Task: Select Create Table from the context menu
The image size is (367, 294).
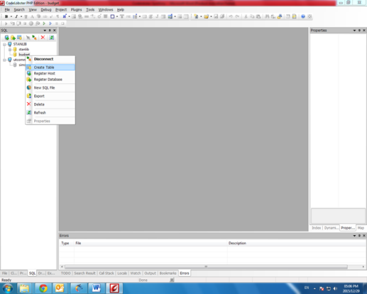Action: (x=44, y=67)
